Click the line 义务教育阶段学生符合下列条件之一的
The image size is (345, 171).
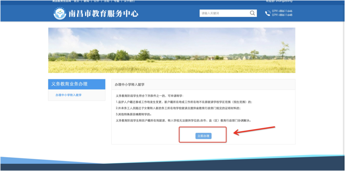point(149,96)
